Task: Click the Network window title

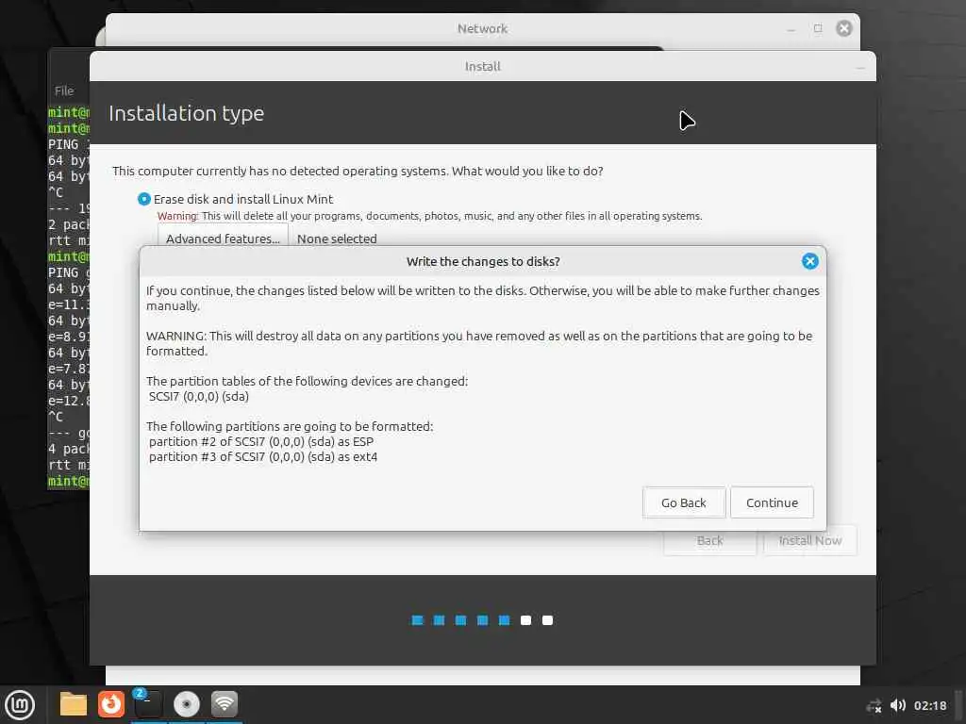Action: [x=482, y=28]
